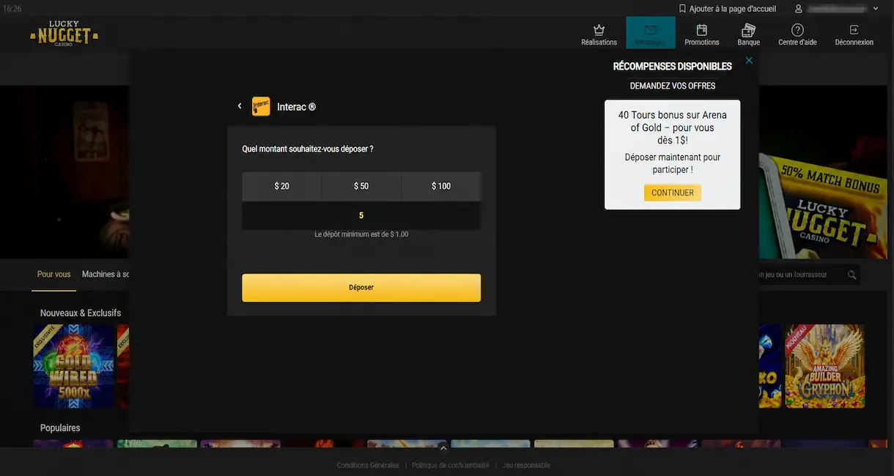The height and width of the screenshot is (476, 894).
Task: Open the Politique de confidentialité link
Action: [451, 465]
